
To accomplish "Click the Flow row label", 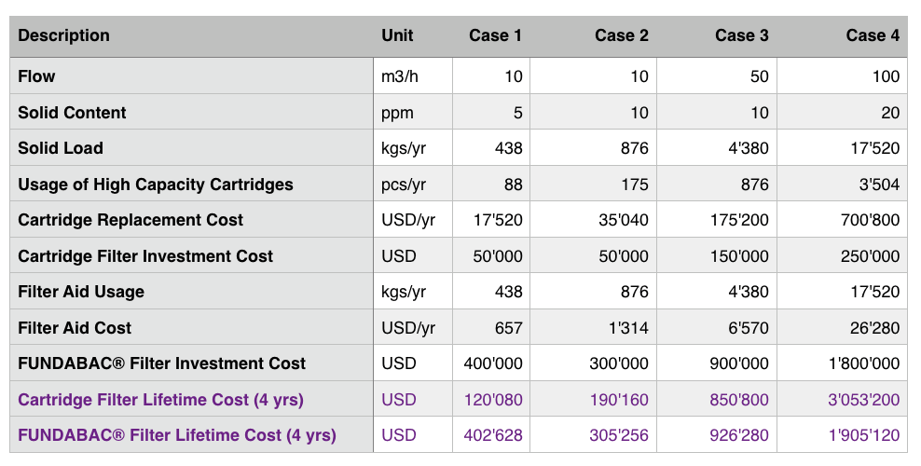I will [x=36, y=76].
